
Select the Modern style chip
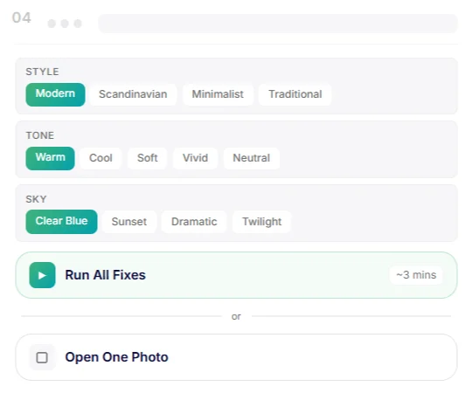55,94
